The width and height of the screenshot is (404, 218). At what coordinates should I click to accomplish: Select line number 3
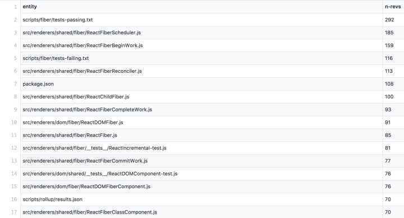tap(15, 33)
